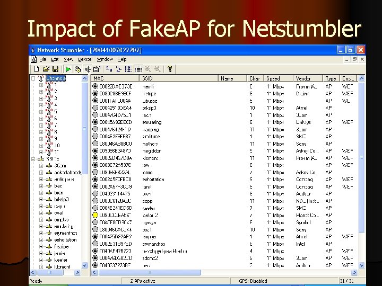382x286 pixels.
Task: Click the list's vertical scrollbar up arrow
Action: (x=361, y=78)
